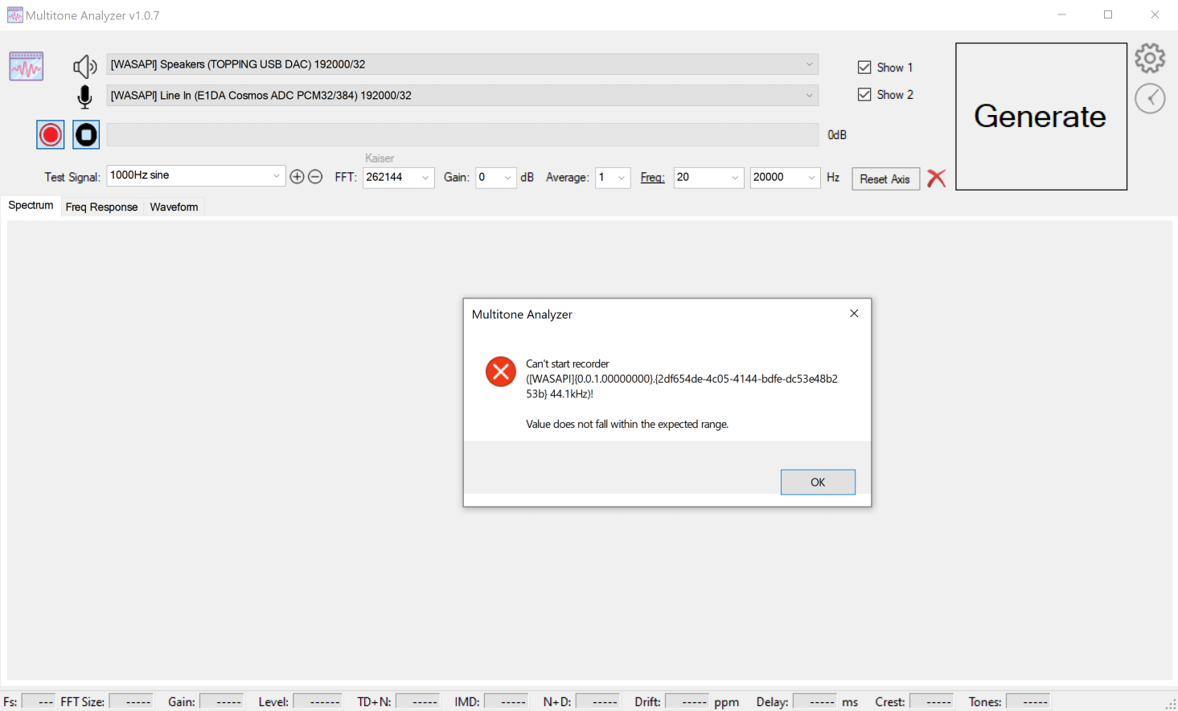Close the Multitone Analyzer error dialog
The height and width of the screenshot is (711, 1178).
coord(854,314)
